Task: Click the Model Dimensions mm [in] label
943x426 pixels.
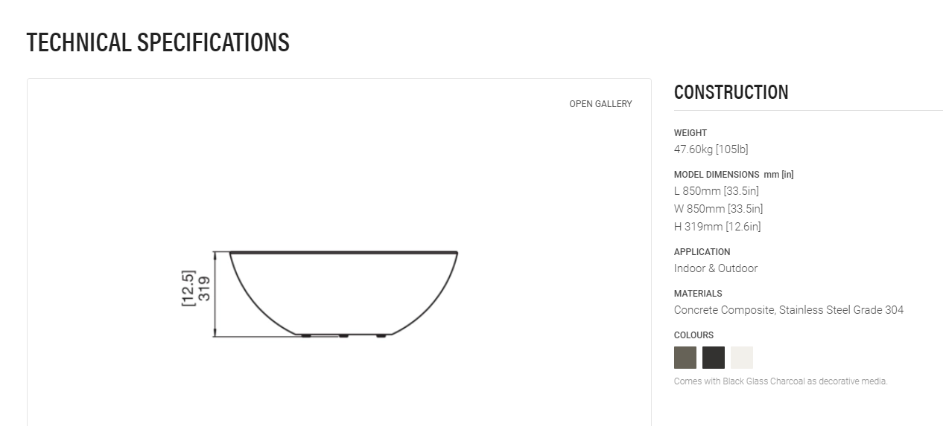Action: point(734,175)
